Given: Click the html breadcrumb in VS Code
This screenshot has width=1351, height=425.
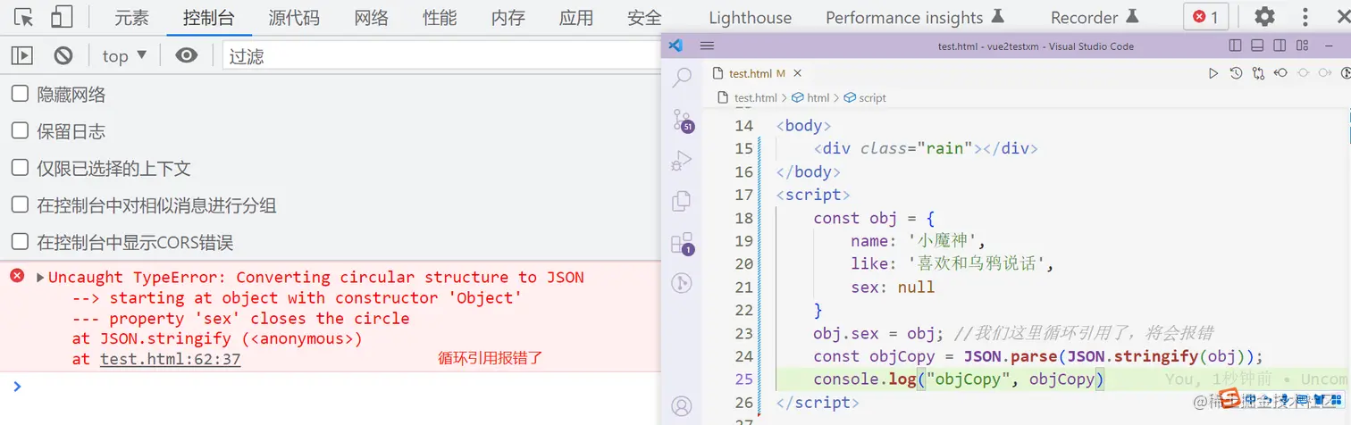Looking at the screenshot, I should [811, 98].
